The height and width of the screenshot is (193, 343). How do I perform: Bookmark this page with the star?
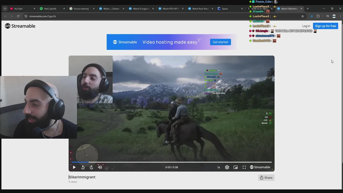[x=303, y=16]
